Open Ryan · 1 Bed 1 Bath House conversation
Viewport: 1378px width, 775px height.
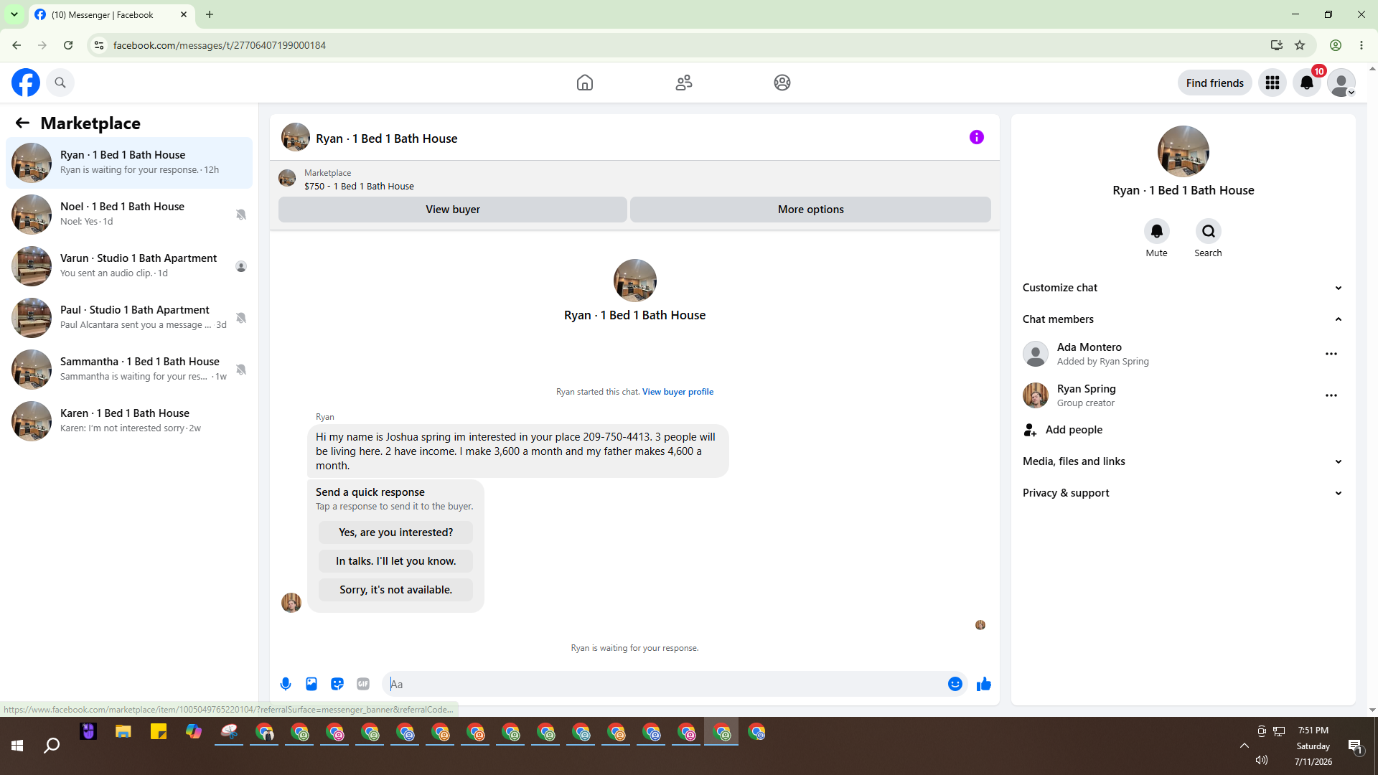point(129,163)
